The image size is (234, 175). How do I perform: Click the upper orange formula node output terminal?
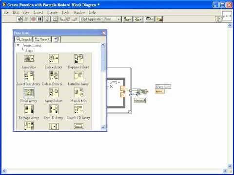tap(123, 88)
